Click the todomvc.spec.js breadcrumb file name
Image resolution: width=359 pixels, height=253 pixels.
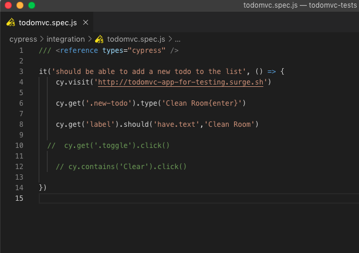(137, 39)
